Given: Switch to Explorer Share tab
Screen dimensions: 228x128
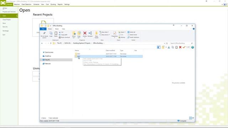Looking at the screenshot, I should [x=57, y=29].
